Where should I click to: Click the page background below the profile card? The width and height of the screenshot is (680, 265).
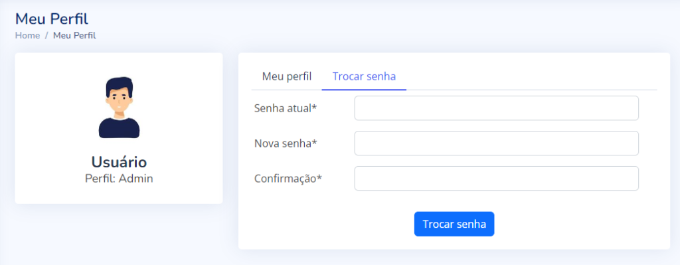pyautogui.click(x=119, y=234)
